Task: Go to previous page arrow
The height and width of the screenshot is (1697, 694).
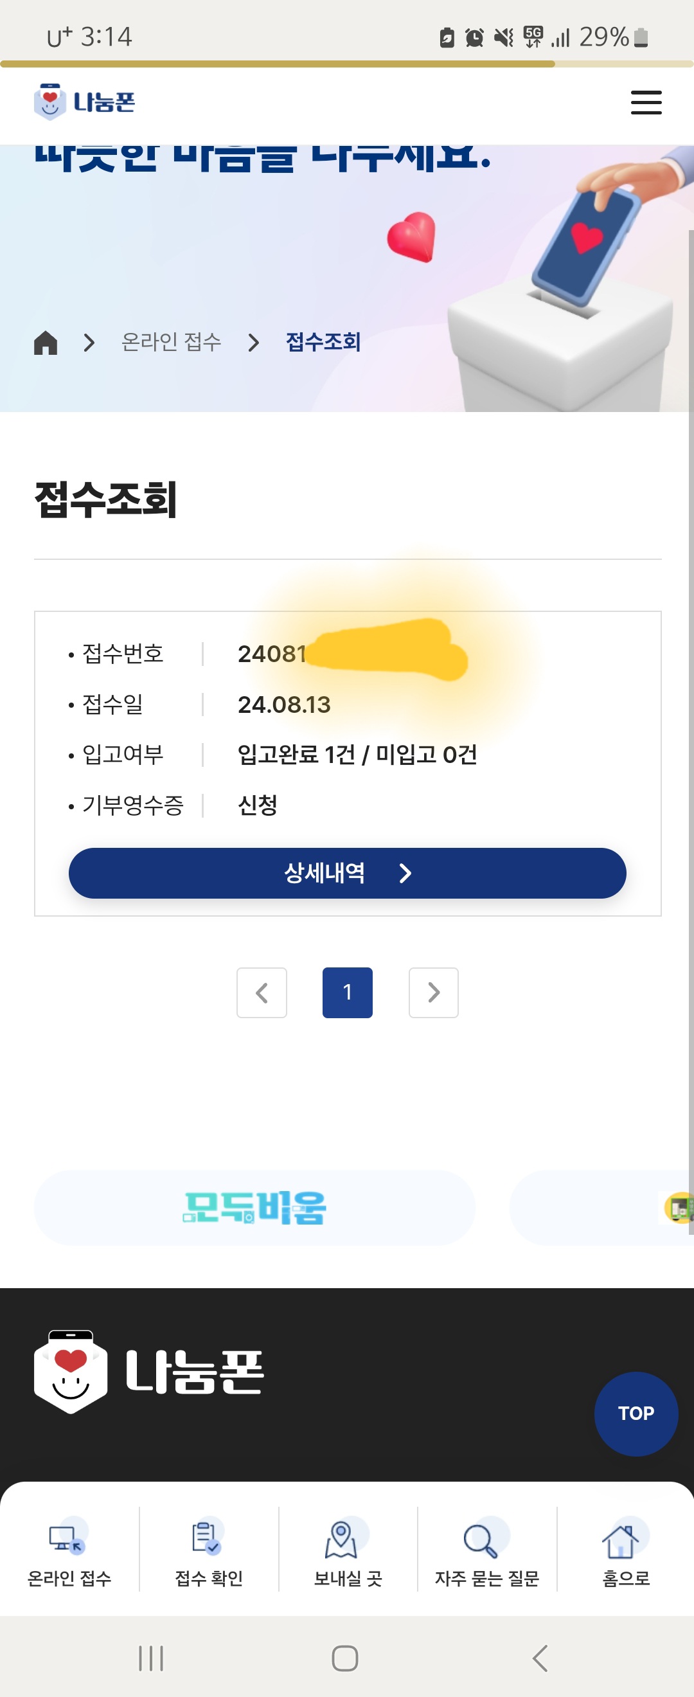Action: tap(262, 992)
